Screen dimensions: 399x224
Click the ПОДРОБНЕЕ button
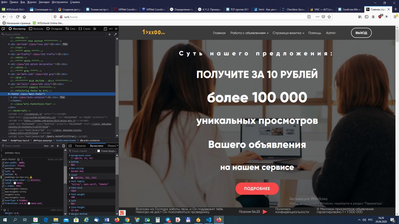[x=257, y=189]
